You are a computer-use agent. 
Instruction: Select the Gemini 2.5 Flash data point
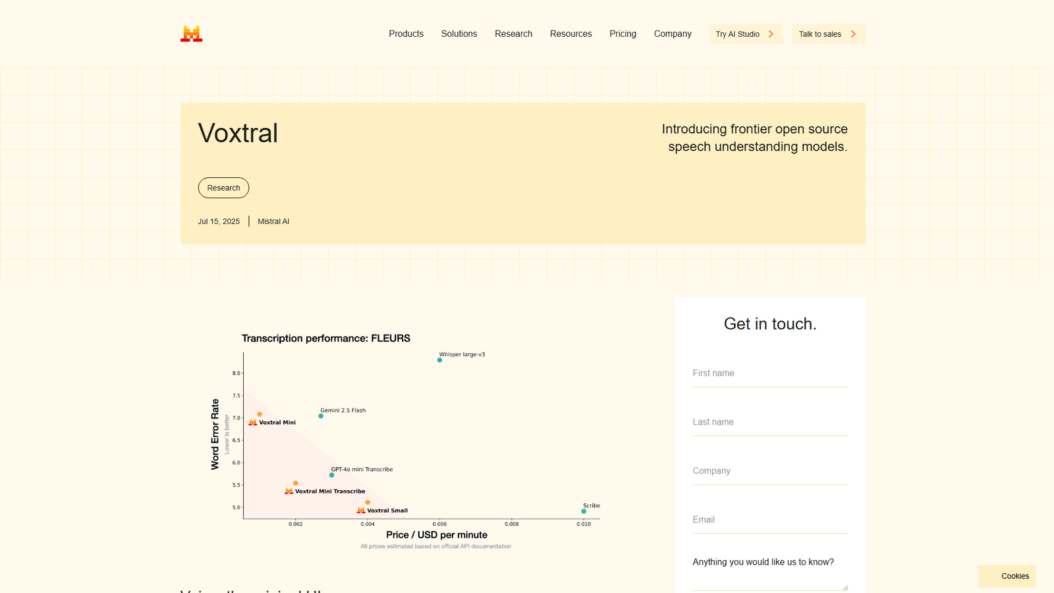tap(321, 416)
